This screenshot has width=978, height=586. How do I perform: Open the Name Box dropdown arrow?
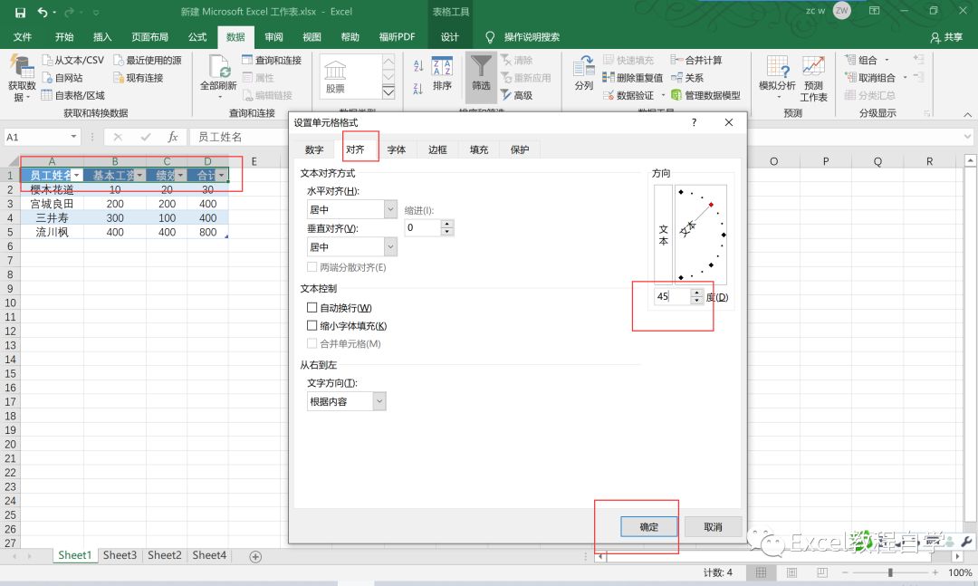tap(73, 137)
